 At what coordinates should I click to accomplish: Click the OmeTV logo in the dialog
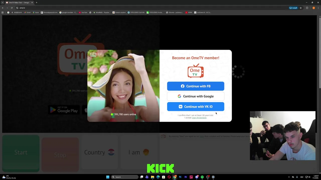196,71
